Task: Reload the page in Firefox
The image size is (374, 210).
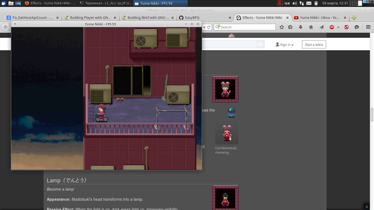Action: (209, 27)
